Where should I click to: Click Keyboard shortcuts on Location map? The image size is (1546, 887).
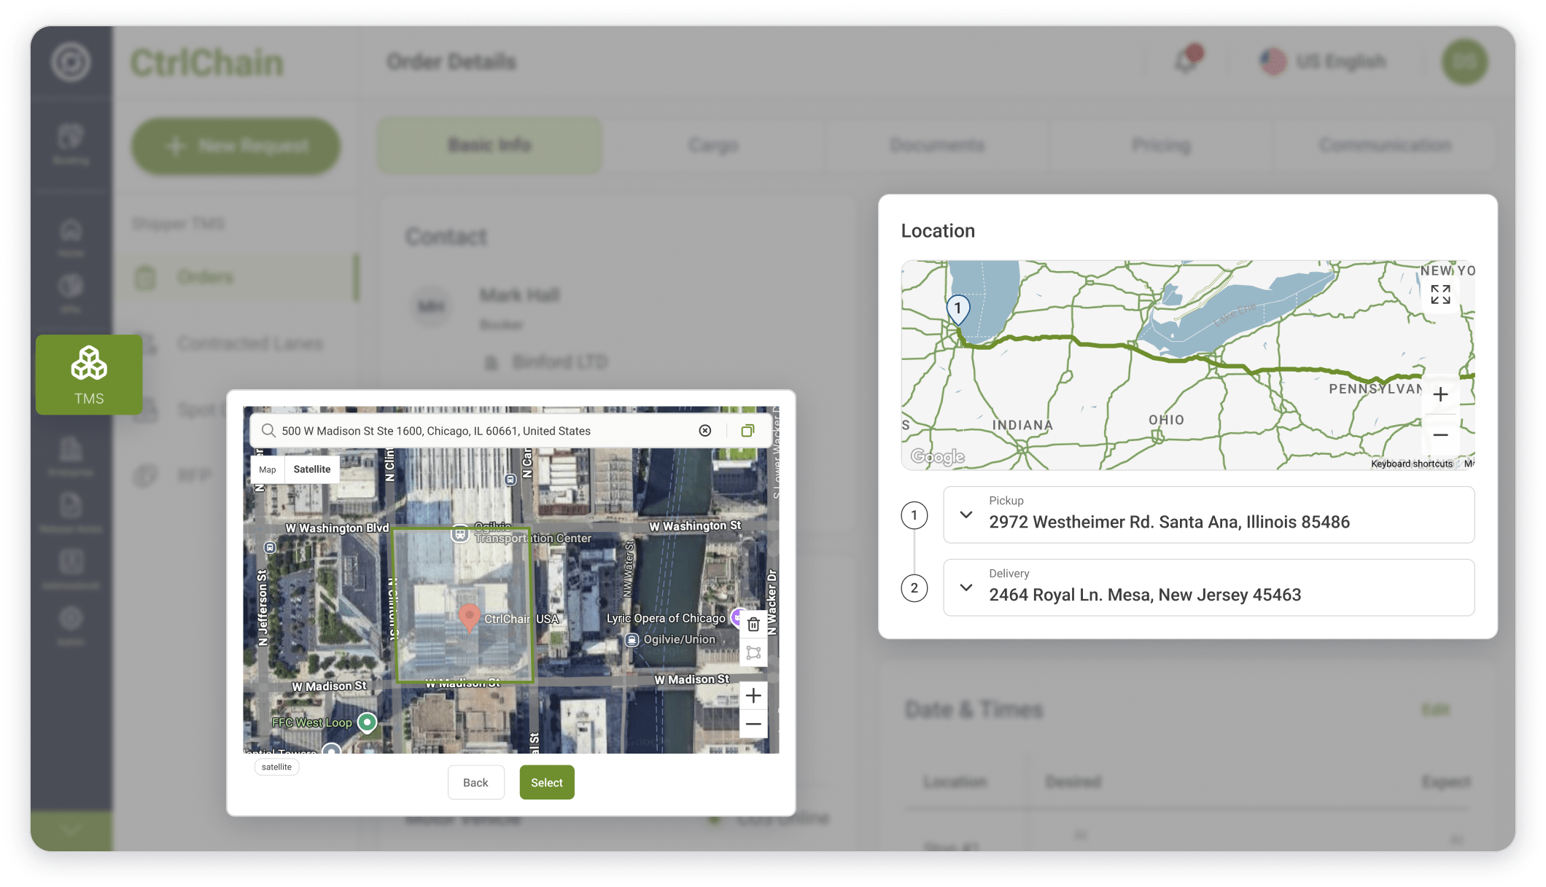(1412, 464)
